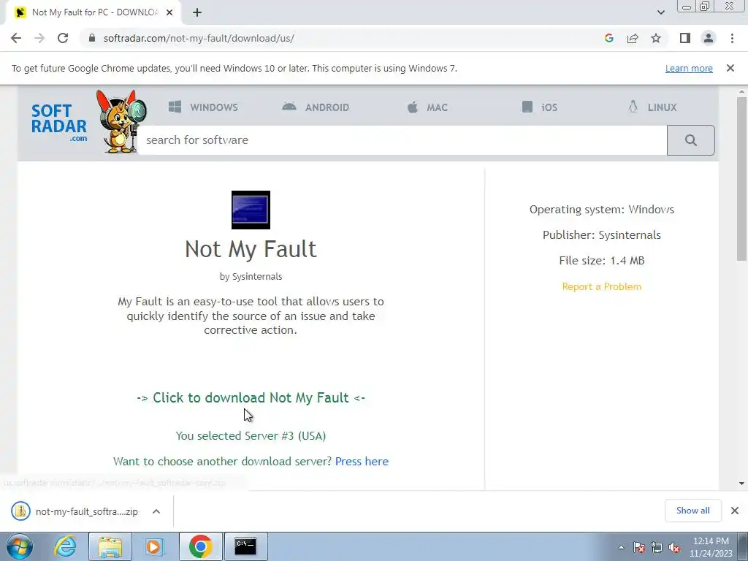Open muted volume tray icon
This screenshot has height=561, width=748.
pyautogui.click(x=674, y=548)
